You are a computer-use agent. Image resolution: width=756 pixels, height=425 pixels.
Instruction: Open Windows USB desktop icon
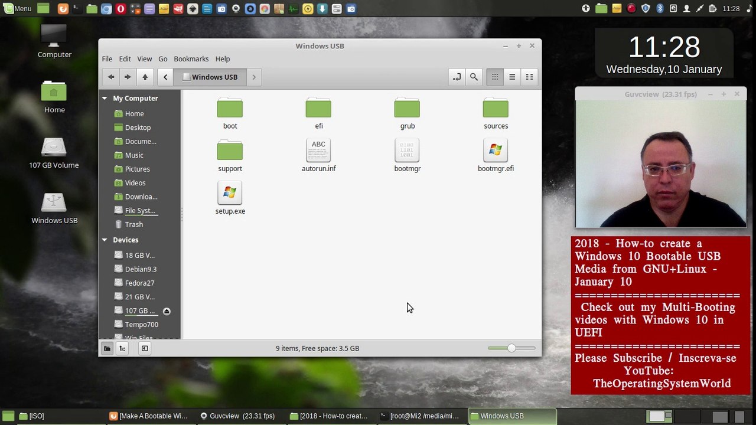tap(54, 208)
